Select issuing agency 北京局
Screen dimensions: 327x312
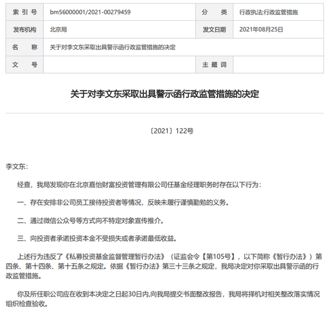[58, 29]
